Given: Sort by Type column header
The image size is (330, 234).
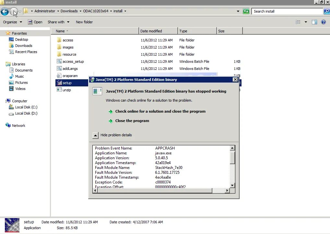Looking at the screenshot, I should pyautogui.click(x=197, y=31).
